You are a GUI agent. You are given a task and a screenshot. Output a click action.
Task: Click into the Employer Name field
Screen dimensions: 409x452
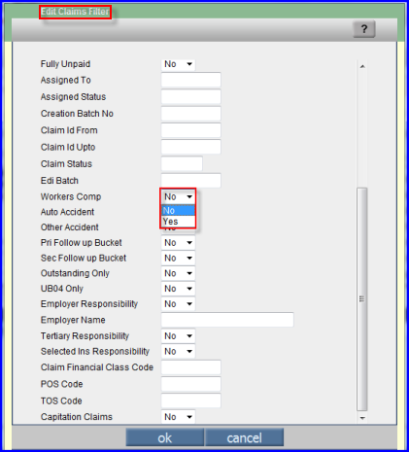[x=227, y=320]
